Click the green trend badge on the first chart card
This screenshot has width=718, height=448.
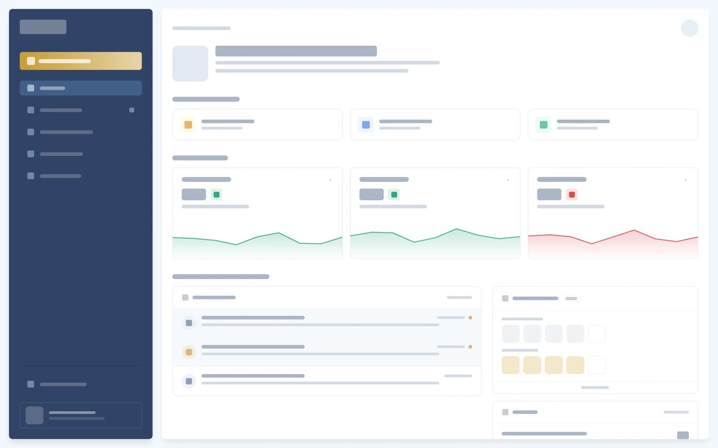[x=216, y=194]
